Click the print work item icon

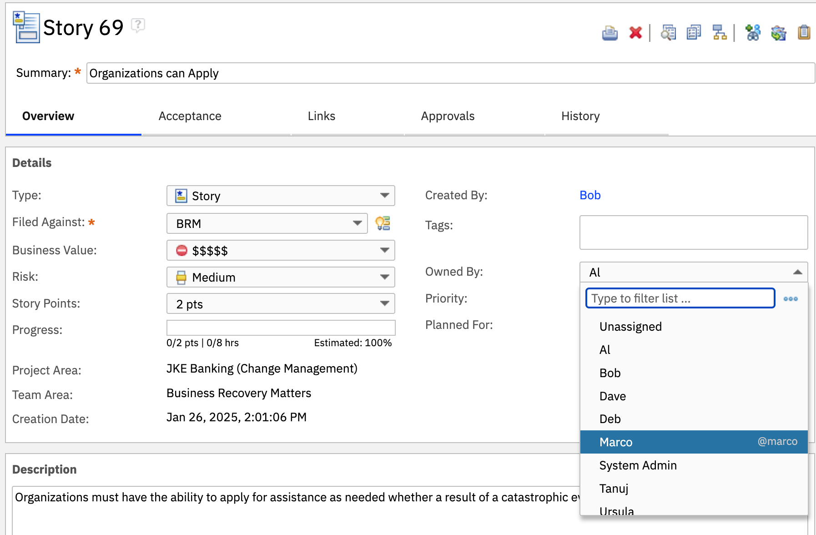click(x=609, y=33)
